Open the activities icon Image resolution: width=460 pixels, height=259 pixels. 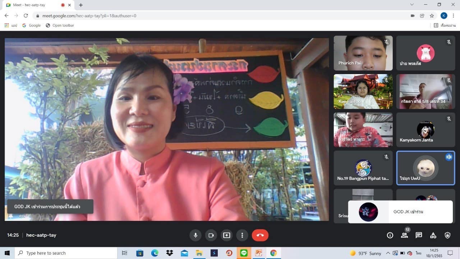click(x=433, y=235)
